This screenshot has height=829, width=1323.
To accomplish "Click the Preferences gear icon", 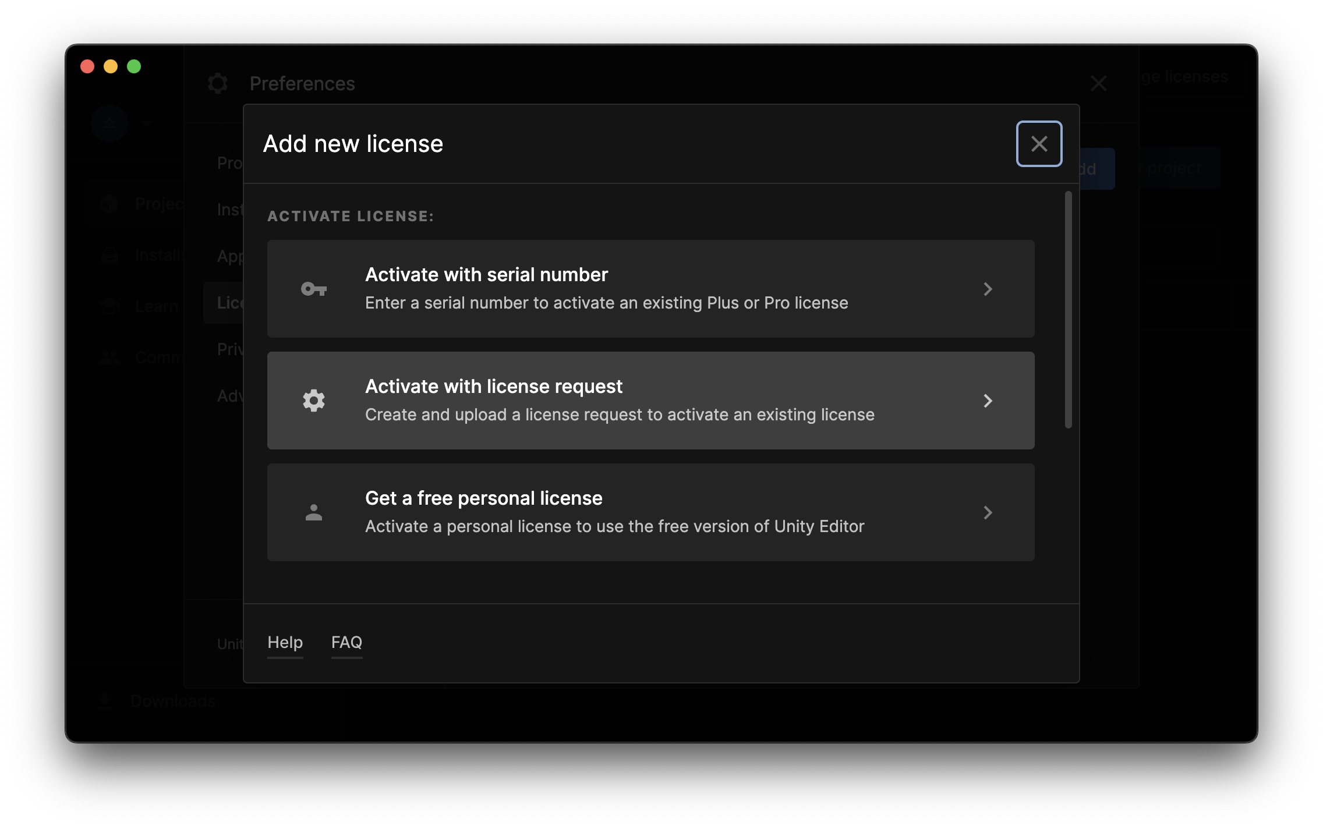I will click(x=218, y=83).
